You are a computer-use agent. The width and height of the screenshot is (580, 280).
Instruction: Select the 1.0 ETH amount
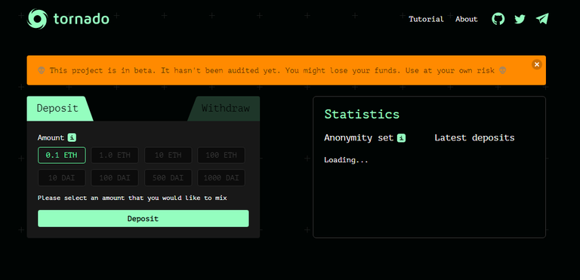point(115,155)
